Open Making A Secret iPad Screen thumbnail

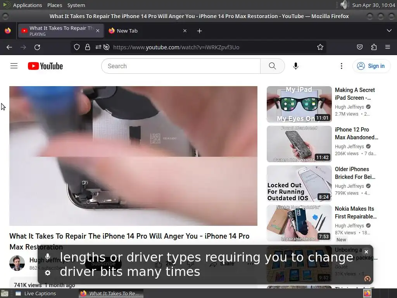coord(299,104)
